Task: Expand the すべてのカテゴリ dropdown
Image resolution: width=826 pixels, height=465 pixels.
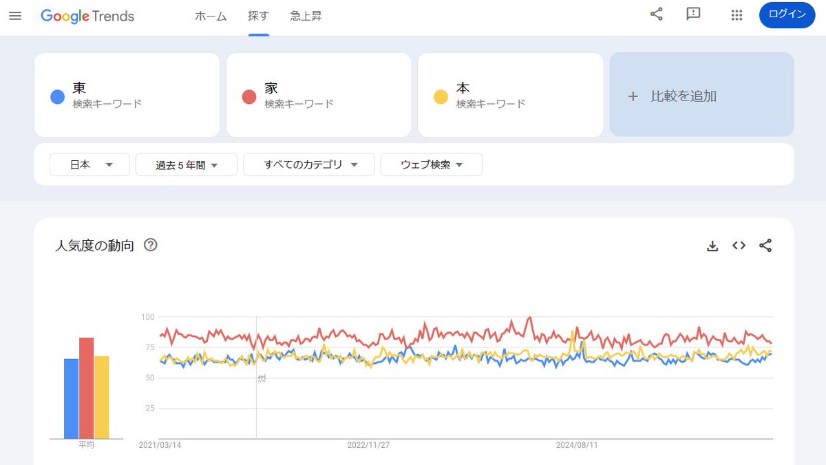Action: pyautogui.click(x=309, y=165)
